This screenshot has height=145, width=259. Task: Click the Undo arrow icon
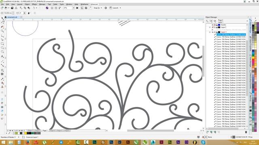click(x=34, y=8)
